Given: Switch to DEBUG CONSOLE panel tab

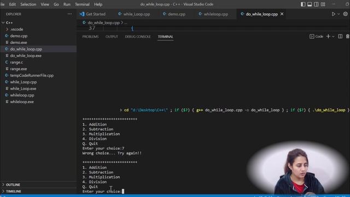Looking at the screenshot, I should coord(138,37).
